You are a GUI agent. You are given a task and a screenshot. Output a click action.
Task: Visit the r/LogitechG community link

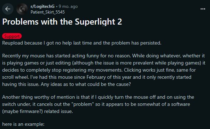point(42,6)
